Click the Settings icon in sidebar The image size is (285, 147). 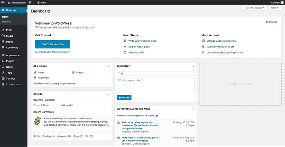click(x=3, y=79)
